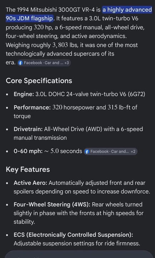The image size is (155, 258).
Task: Select the 'Key Features' heading
Action: [x=28, y=169]
